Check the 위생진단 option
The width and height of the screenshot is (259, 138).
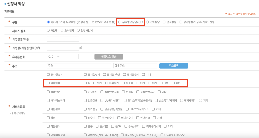(85, 92)
